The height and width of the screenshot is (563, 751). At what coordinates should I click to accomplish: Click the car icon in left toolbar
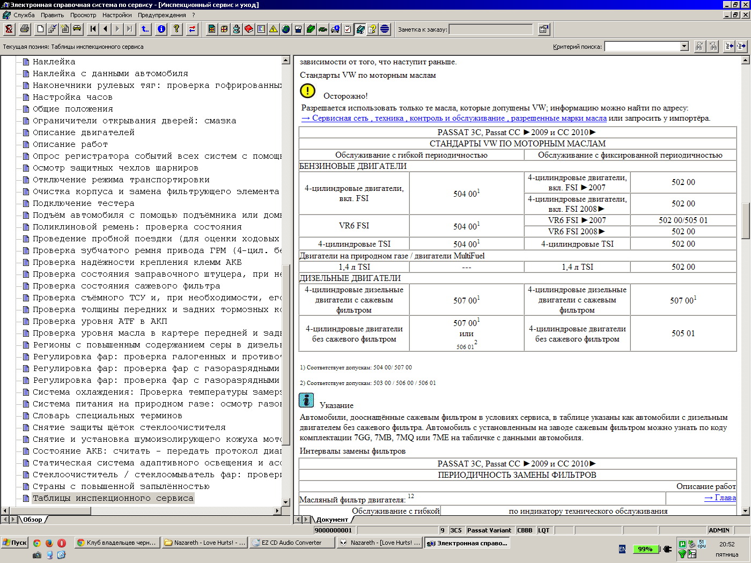tap(77, 29)
